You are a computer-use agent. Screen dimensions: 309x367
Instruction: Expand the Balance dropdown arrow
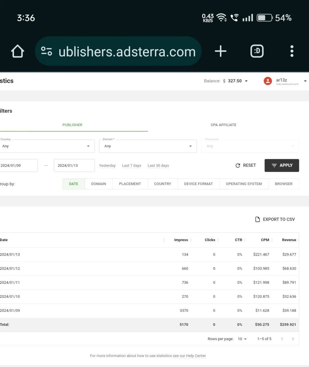[x=246, y=81]
